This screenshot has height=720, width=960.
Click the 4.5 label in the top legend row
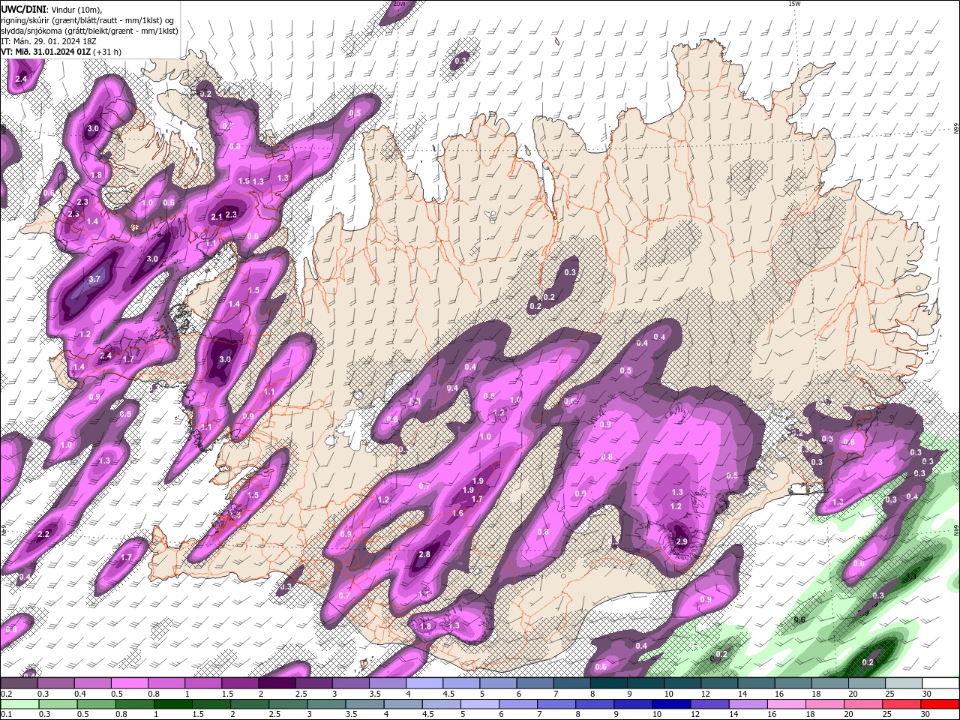point(448,694)
